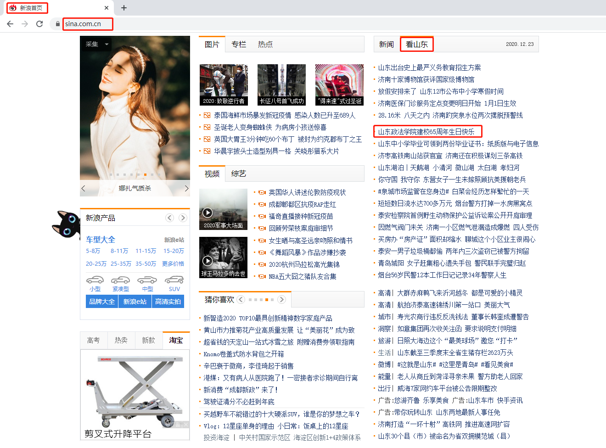The image size is (606, 448).
Task: Click image icon beside 泰国海鲜市场暴发新冠疫情
Action: (207, 116)
